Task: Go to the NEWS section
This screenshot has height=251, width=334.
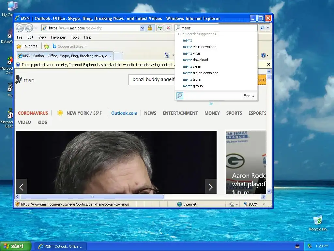Action: click(150, 113)
